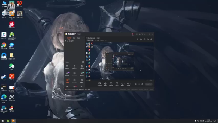Open the screen mode dropdown beside app logo
Screen dimensions: 218x123
point(79,34)
